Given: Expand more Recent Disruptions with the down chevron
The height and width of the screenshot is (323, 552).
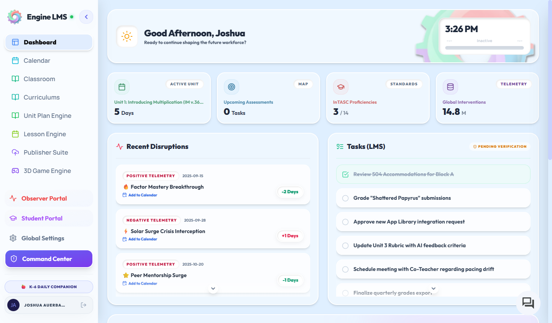Looking at the screenshot, I should [213, 289].
